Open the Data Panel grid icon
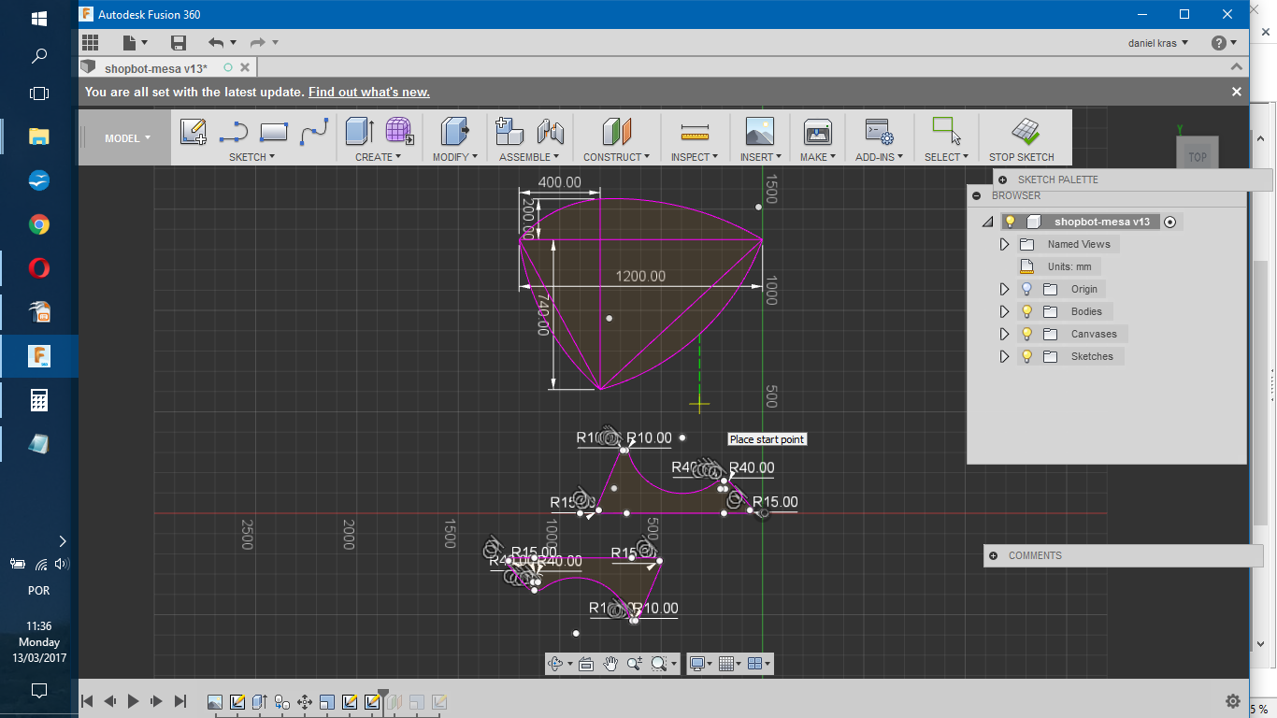 point(91,42)
